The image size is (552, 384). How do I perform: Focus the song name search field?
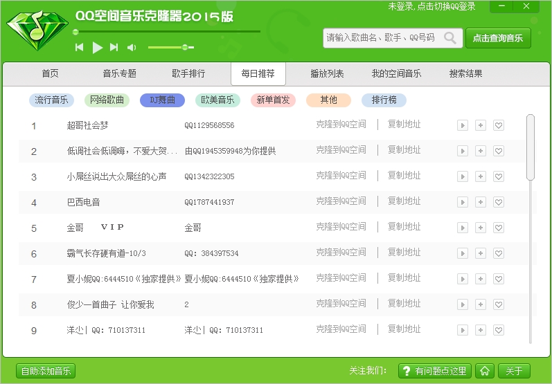pyautogui.click(x=393, y=38)
